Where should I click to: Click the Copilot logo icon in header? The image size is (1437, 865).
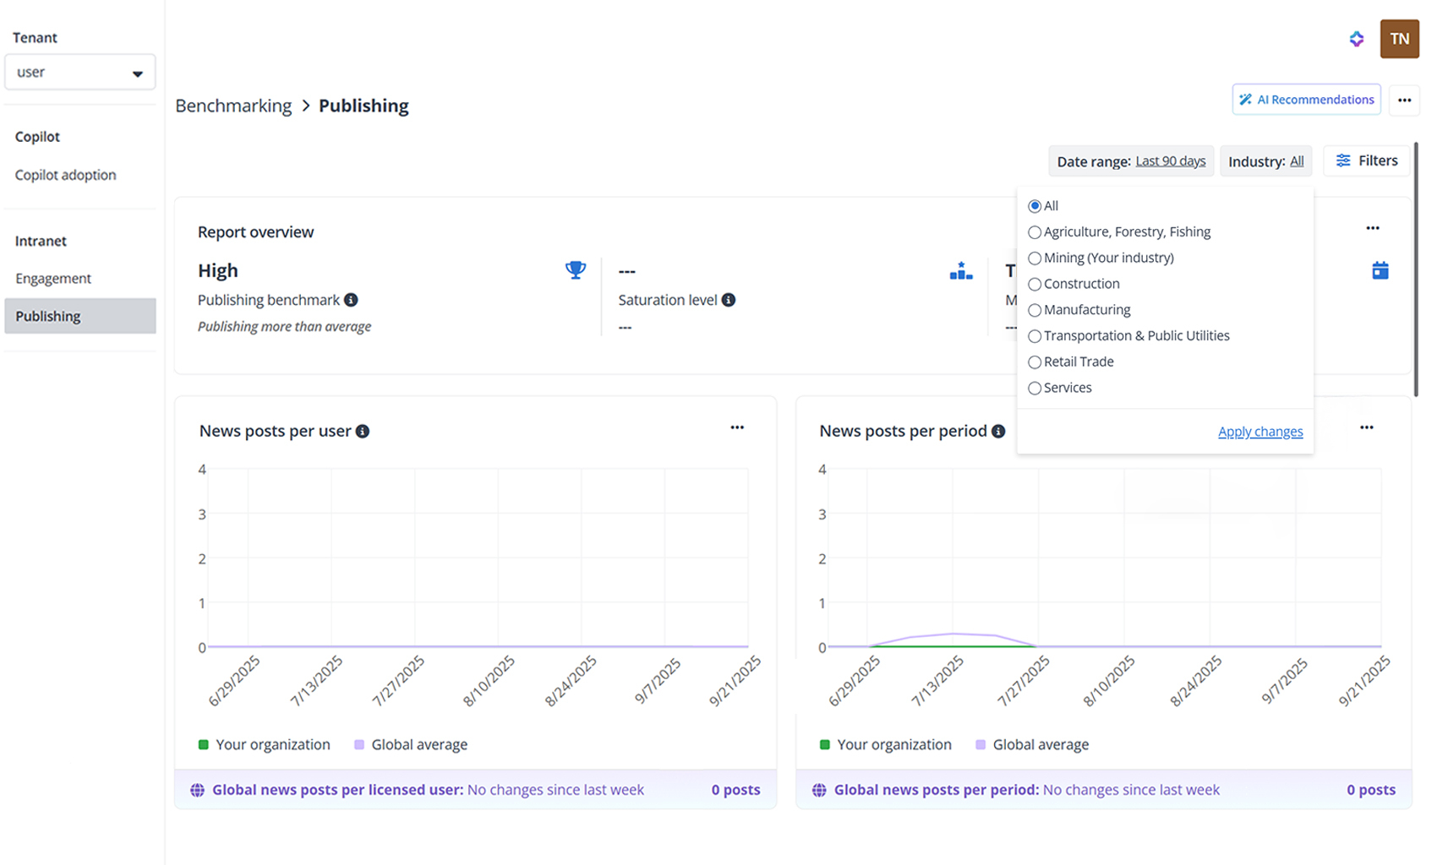[1356, 39]
